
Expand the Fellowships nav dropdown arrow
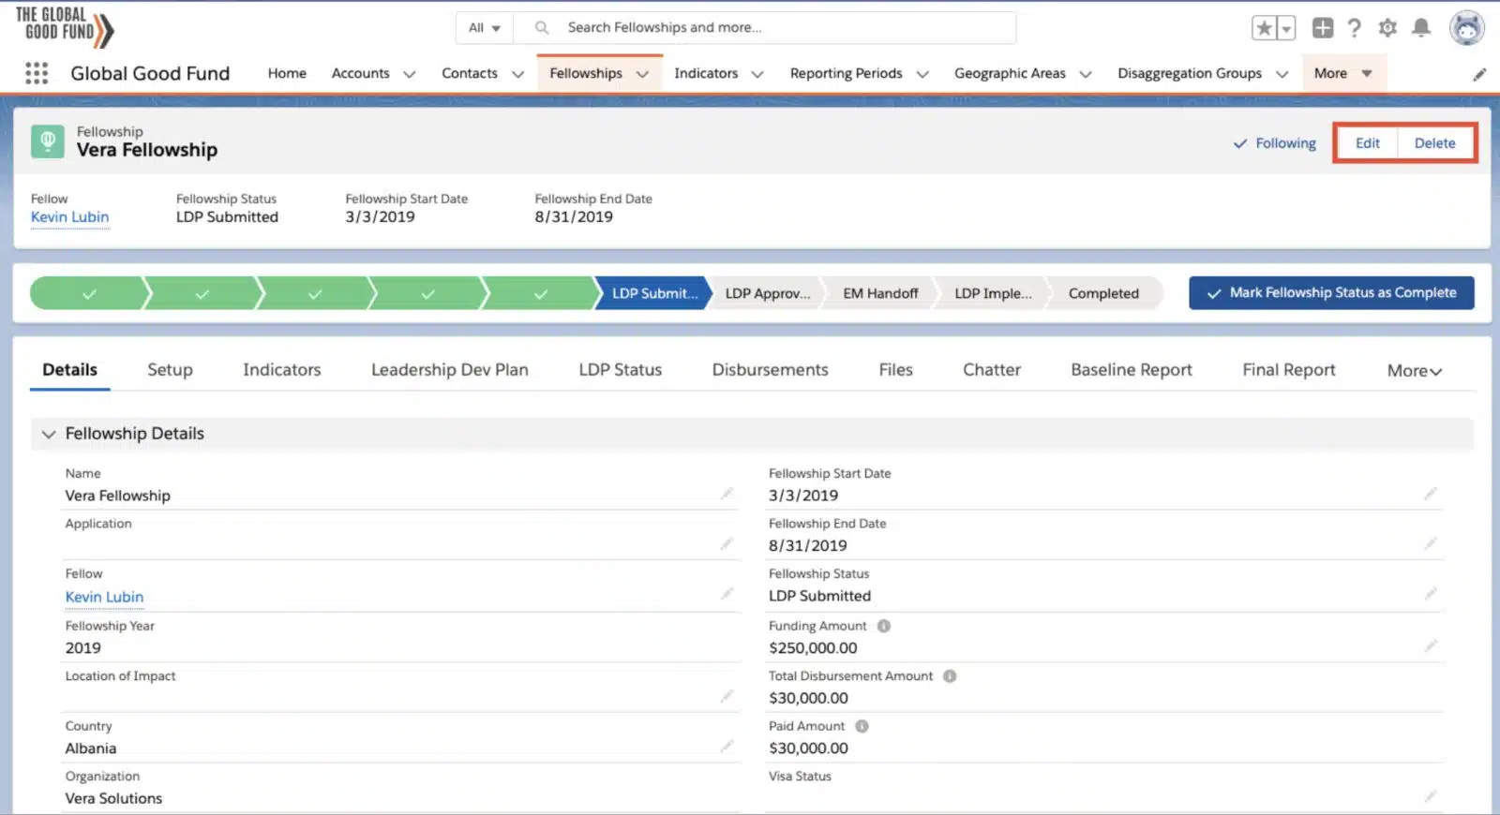click(x=642, y=74)
